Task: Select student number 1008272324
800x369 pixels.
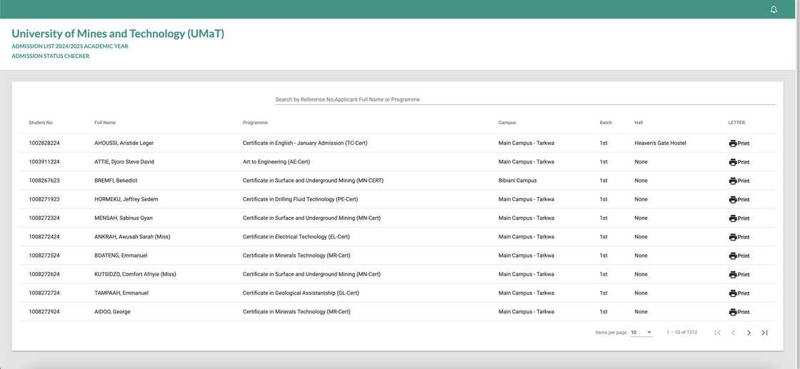Action: (44, 218)
